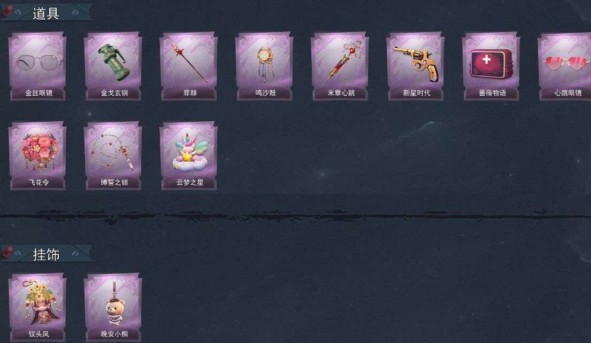The width and height of the screenshot is (591, 343).
Task: Select the 金戈玄铜 green bronze item
Action: [x=113, y=66]
